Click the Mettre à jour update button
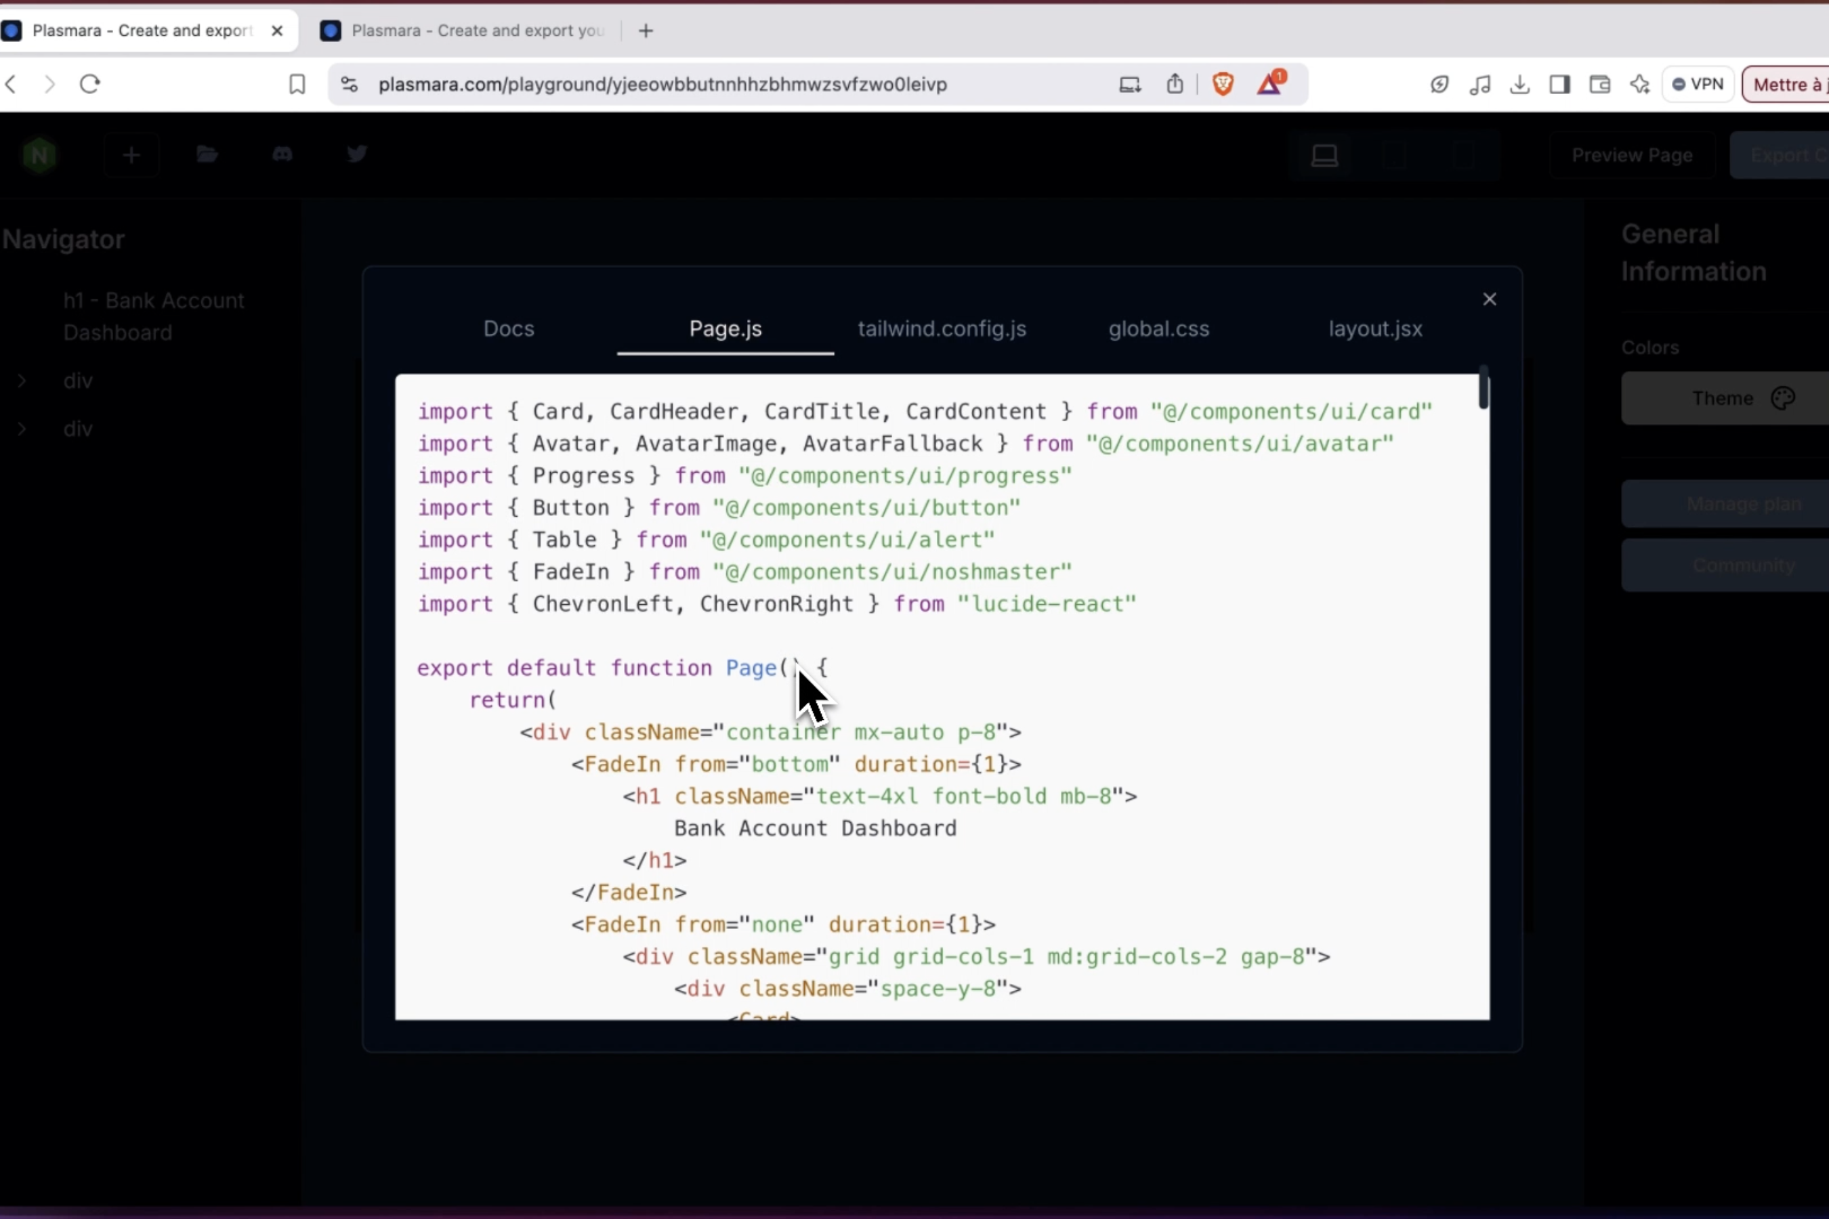 coord(1786,84)
